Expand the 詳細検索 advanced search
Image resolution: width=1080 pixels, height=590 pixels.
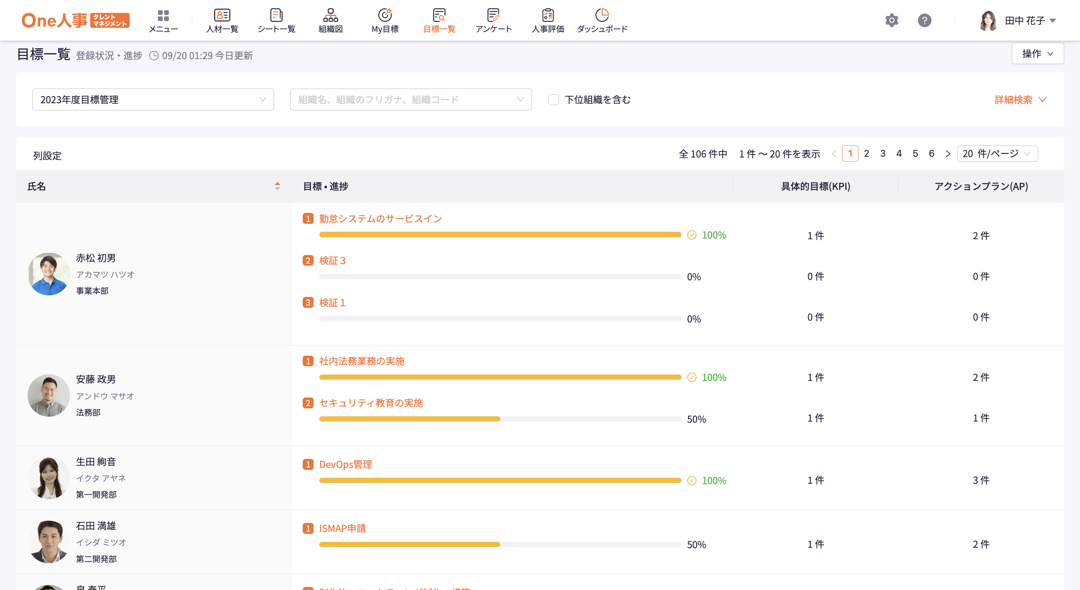(1020, 100)
